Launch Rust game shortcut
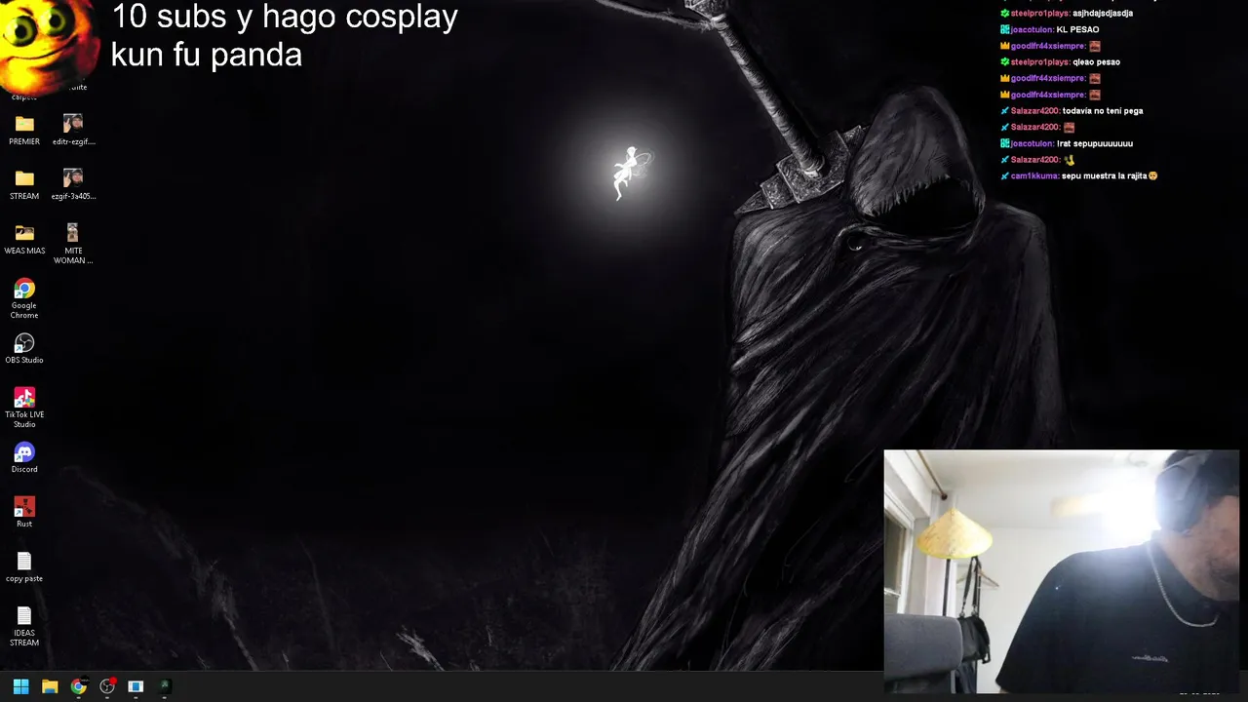Screen dimensions: 1248x702 click(24, 512)
